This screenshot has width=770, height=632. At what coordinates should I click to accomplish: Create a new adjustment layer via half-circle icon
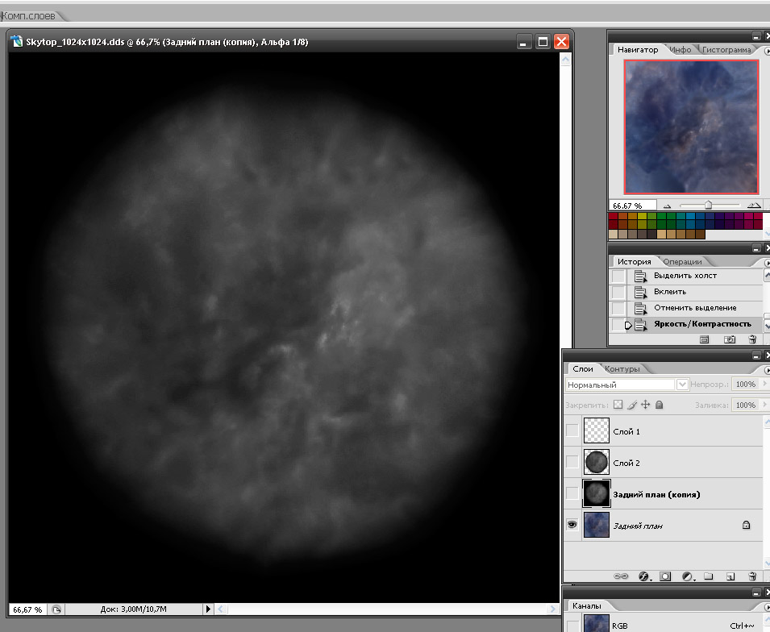point(687,576)
